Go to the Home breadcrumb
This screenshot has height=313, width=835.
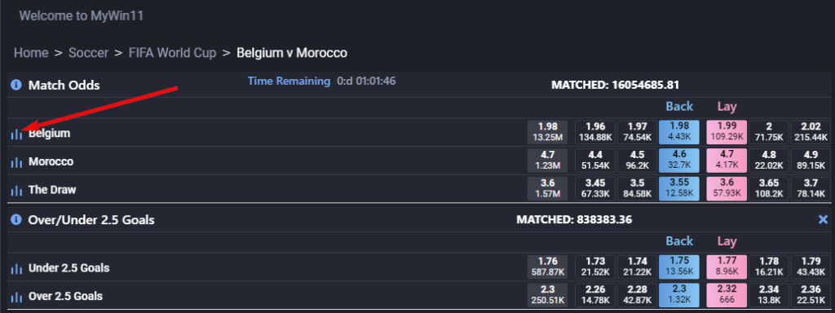(31, 53)
